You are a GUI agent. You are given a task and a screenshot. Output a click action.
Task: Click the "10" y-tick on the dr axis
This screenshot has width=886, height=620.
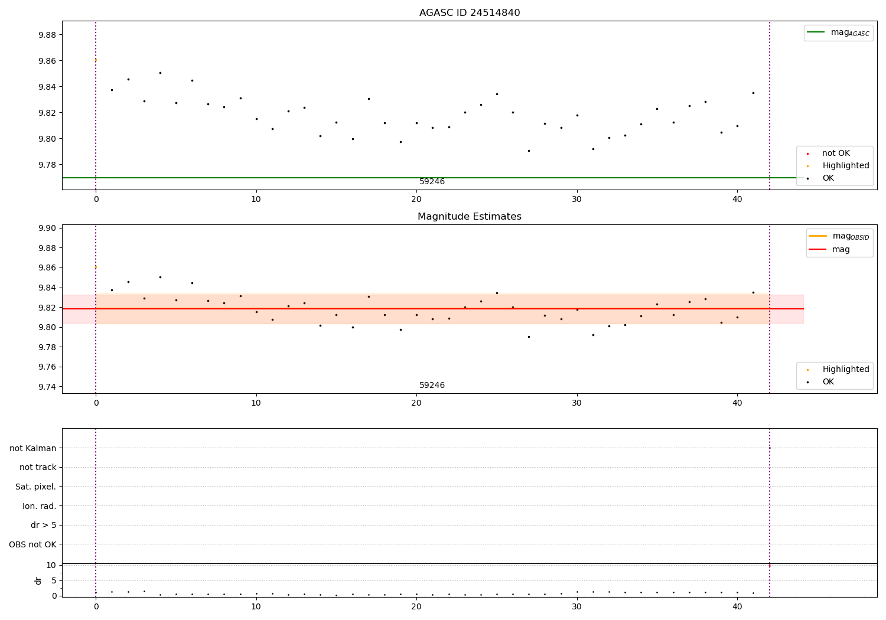(51, 565)
